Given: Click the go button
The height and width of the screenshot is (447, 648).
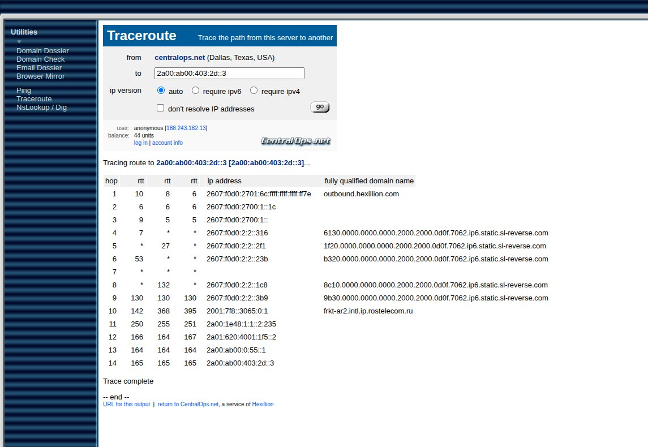Looking at the screenshot, I should pyautogui.click(x=320, y=107).
